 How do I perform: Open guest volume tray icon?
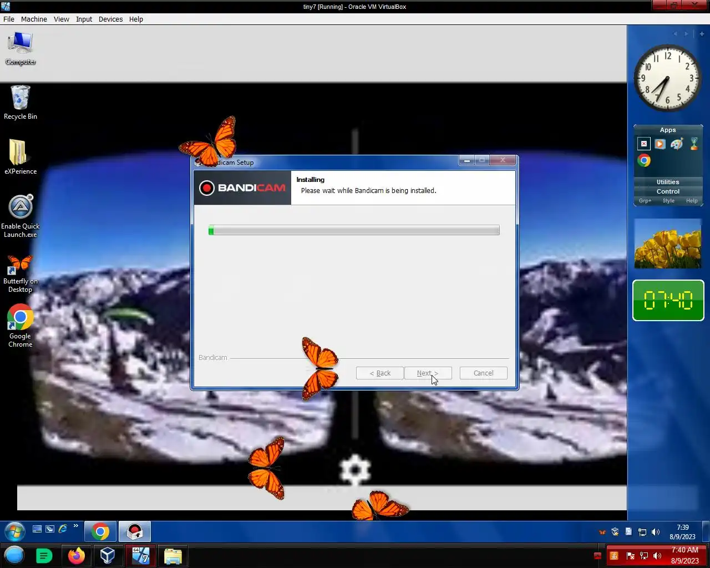pos(656,532)
